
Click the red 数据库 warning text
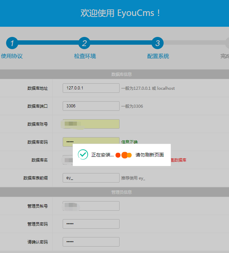coord(179,160)
